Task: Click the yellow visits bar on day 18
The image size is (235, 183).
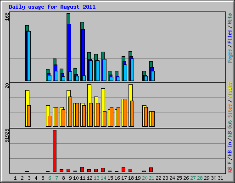Action: click(x=130, y=92)
